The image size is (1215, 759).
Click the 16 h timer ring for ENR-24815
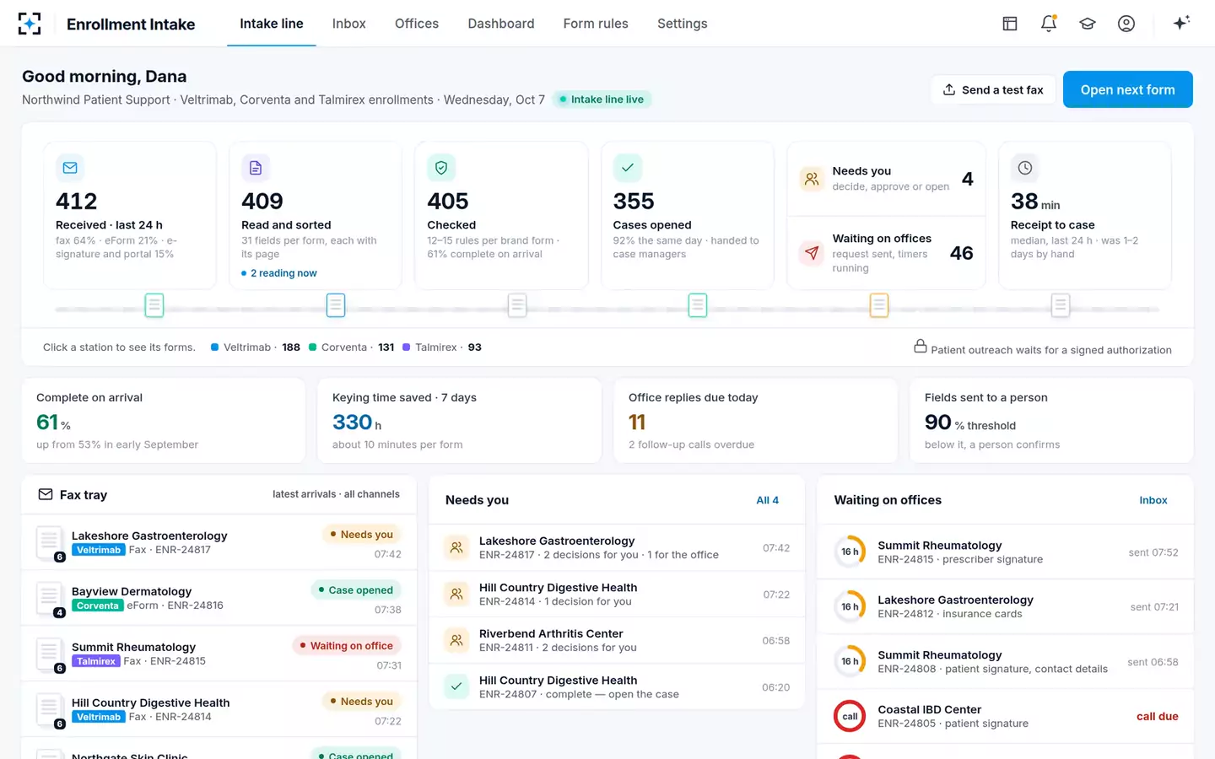point(850,552)
